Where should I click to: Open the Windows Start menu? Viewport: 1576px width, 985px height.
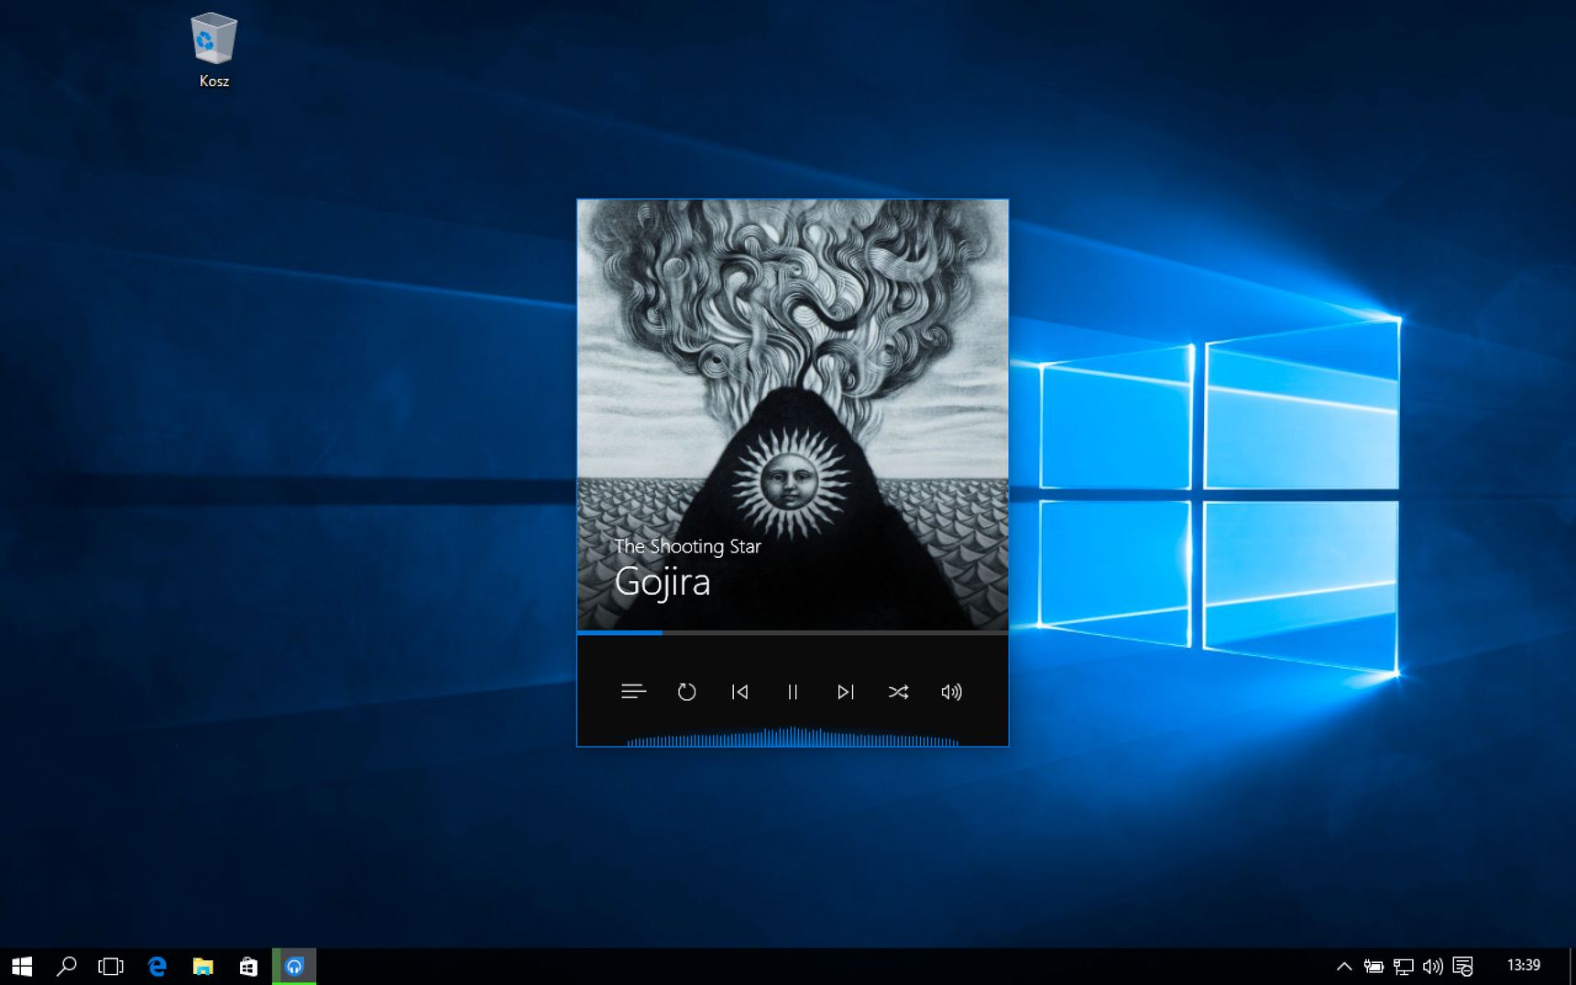[x=22, y=967]
